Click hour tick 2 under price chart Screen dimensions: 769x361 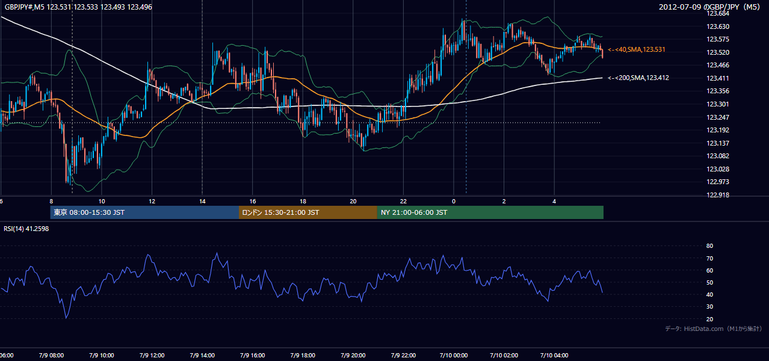pyautogui.click(x=504, y=202)
